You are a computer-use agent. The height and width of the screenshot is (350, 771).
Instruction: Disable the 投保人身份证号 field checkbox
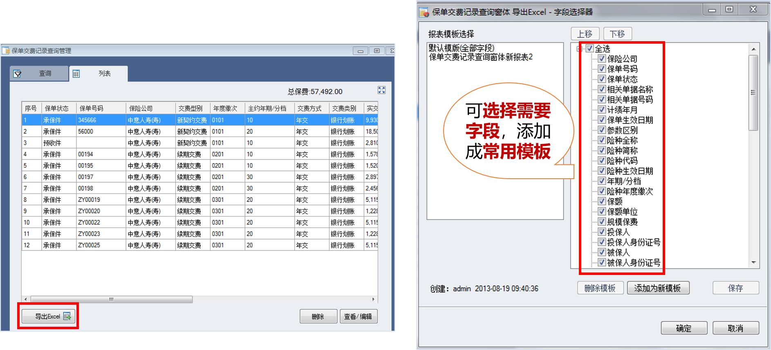(602, 242)
